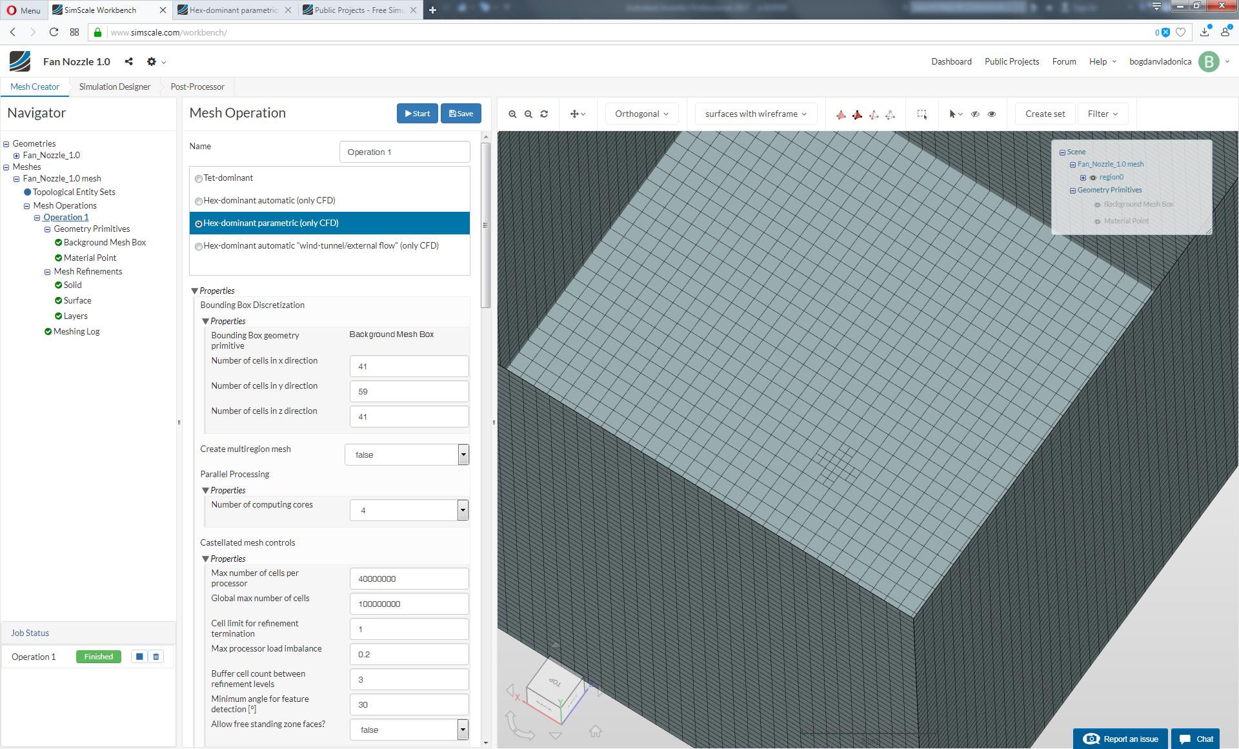Click the cells in y direction field
This screenshot has width=1239, height=749.
tap(408, 391)
